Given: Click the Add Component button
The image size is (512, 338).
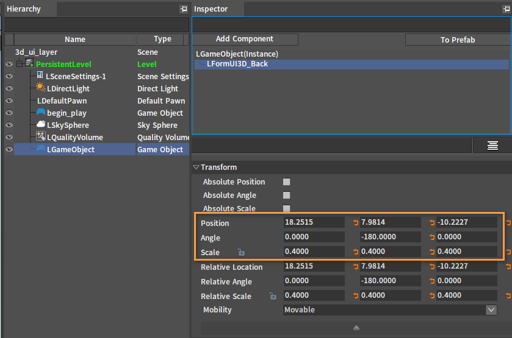Looking at the screenshot, I should (x=245, y=39).
